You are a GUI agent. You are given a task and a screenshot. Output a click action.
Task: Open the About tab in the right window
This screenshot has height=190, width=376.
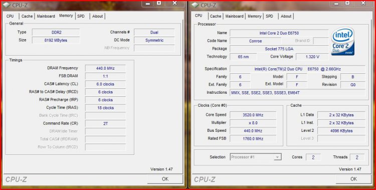(286, 16)
